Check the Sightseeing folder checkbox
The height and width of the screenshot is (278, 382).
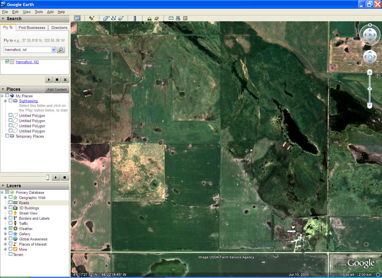(x=10, y=101)
